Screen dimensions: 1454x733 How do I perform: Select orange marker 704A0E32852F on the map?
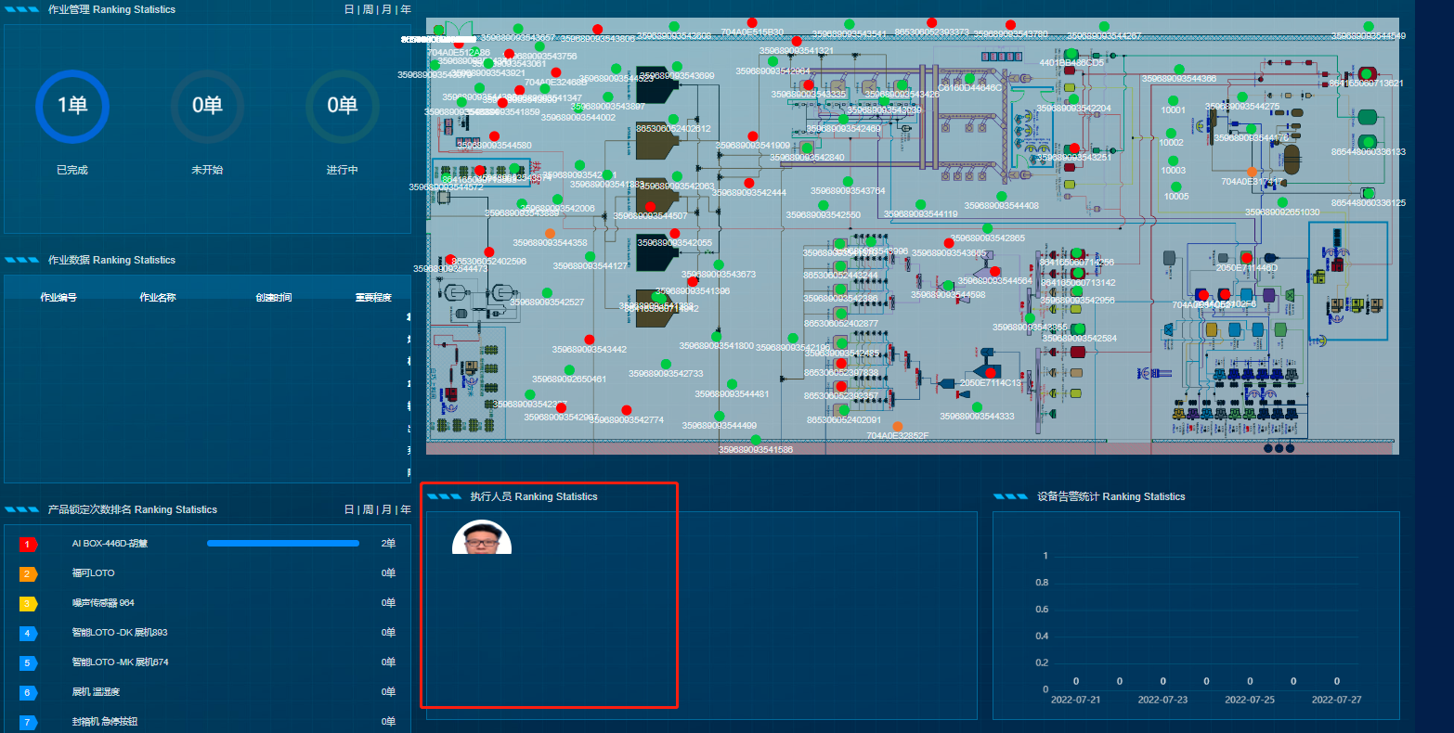(x=897, y=426)
